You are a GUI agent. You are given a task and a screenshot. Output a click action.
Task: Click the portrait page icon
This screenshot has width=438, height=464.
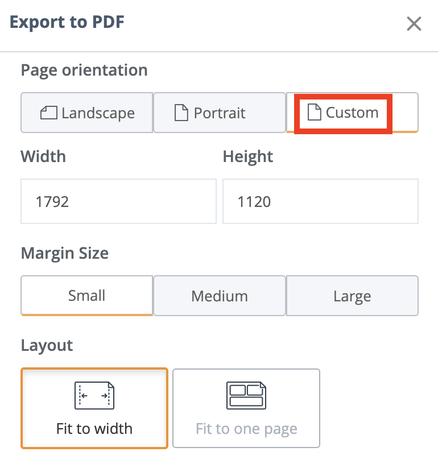(181, 113)
